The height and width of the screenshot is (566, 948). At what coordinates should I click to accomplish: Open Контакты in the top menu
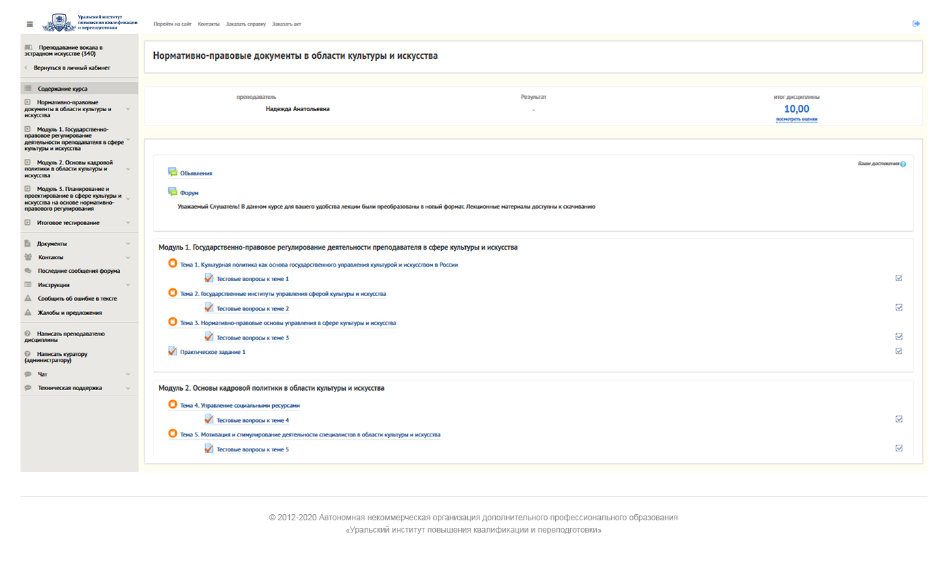pos(209,24)
